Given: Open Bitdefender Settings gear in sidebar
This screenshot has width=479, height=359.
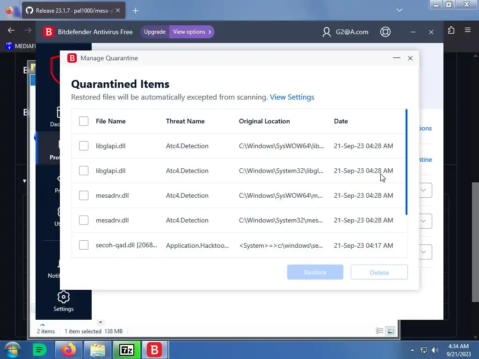Looking at the screenshot, I should pos(64,302).
